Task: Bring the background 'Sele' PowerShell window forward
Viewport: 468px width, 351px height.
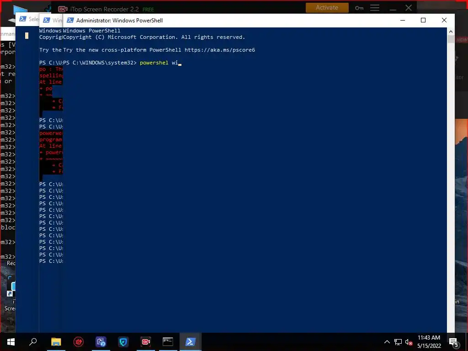Action: point(29,19)
